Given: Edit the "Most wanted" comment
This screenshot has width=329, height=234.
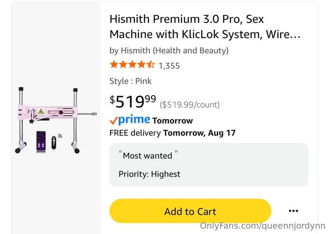Looking at the screenshot, I should [x=148, y=156].
